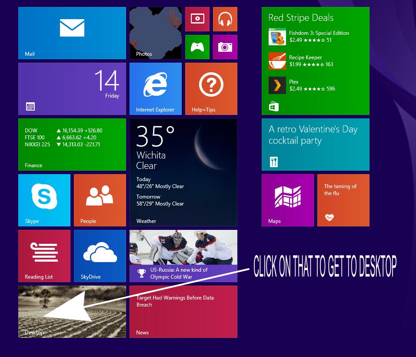Open the Weather tile for Wichita
The width and height of the screenshot is (416, 357).
pos(183,172)
